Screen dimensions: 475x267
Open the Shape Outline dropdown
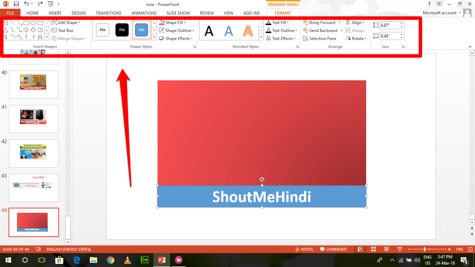[x=177, y=31]
